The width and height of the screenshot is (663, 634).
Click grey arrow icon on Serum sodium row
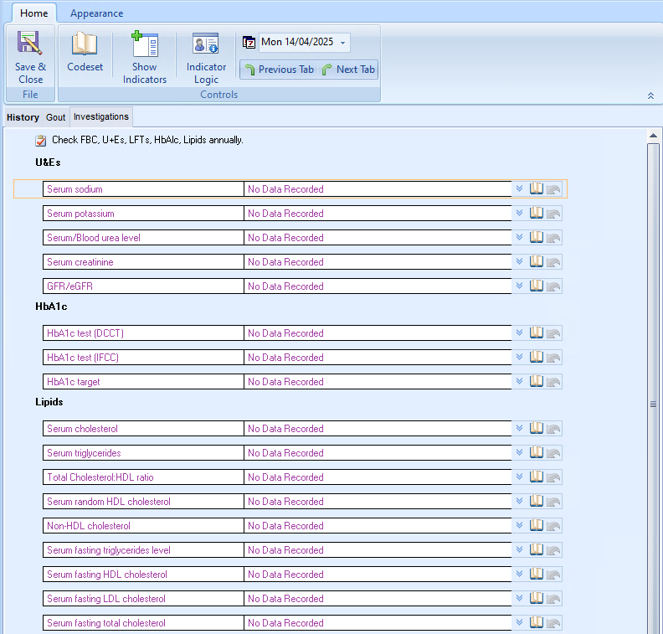553,189
